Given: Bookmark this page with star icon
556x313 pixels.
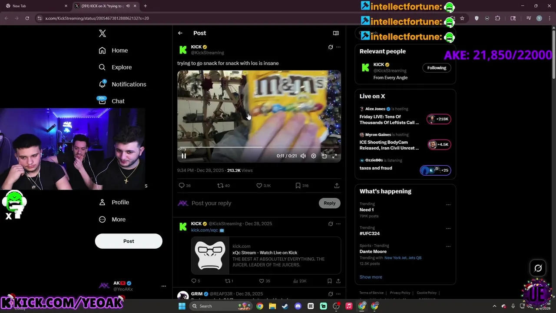Looking at the screenshot, I should click(x=462, y=18).
